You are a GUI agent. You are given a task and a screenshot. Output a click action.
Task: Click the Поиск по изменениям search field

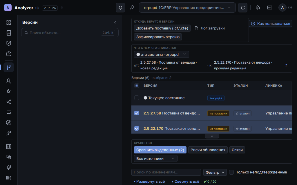pyautogui.click(x=166, y=172)
